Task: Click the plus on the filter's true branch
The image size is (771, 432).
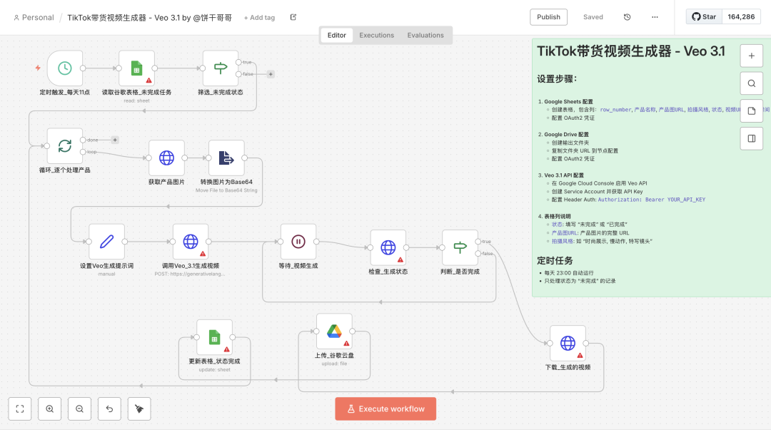Action: pyautogui.click(x=270, y=73)
